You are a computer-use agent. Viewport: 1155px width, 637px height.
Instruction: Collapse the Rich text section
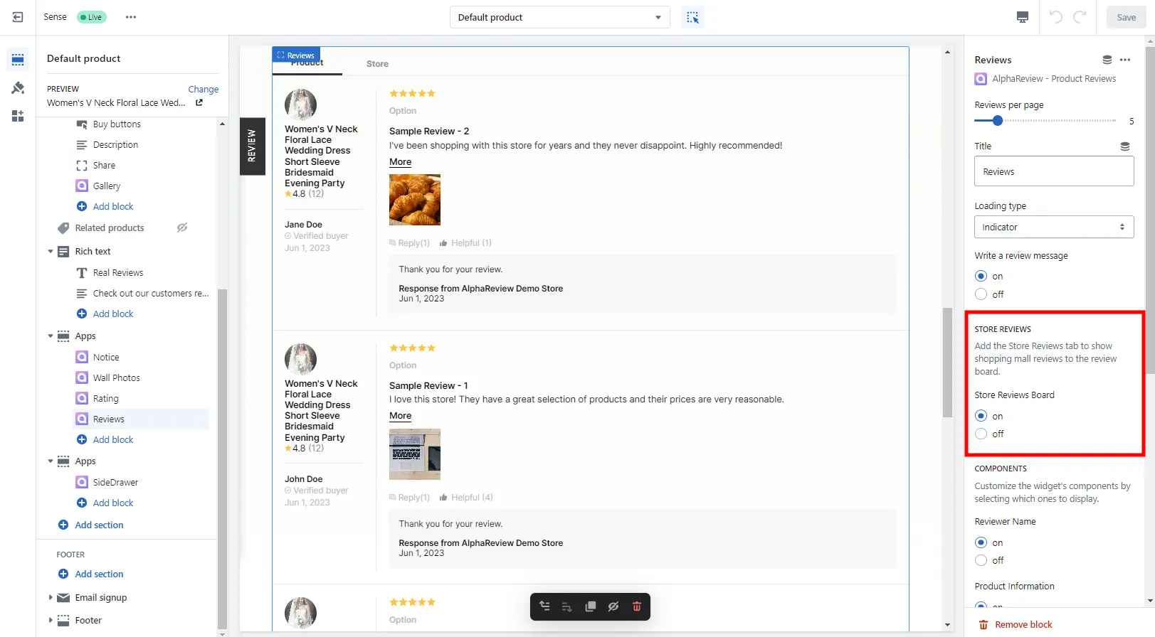click(x=51, y=252)
